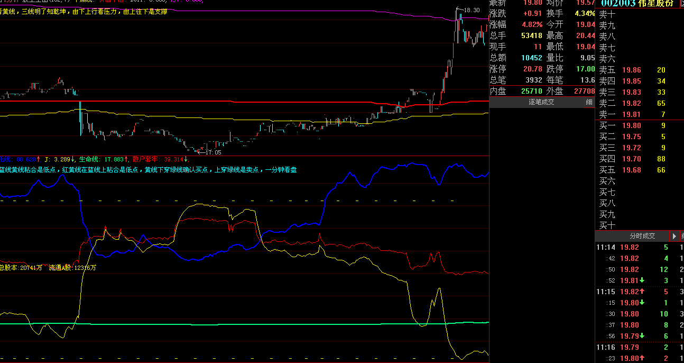The width and height of the screenshot is (684, 363).
Task: Click the 总股本:20741万 label
Action: [22, 268]
